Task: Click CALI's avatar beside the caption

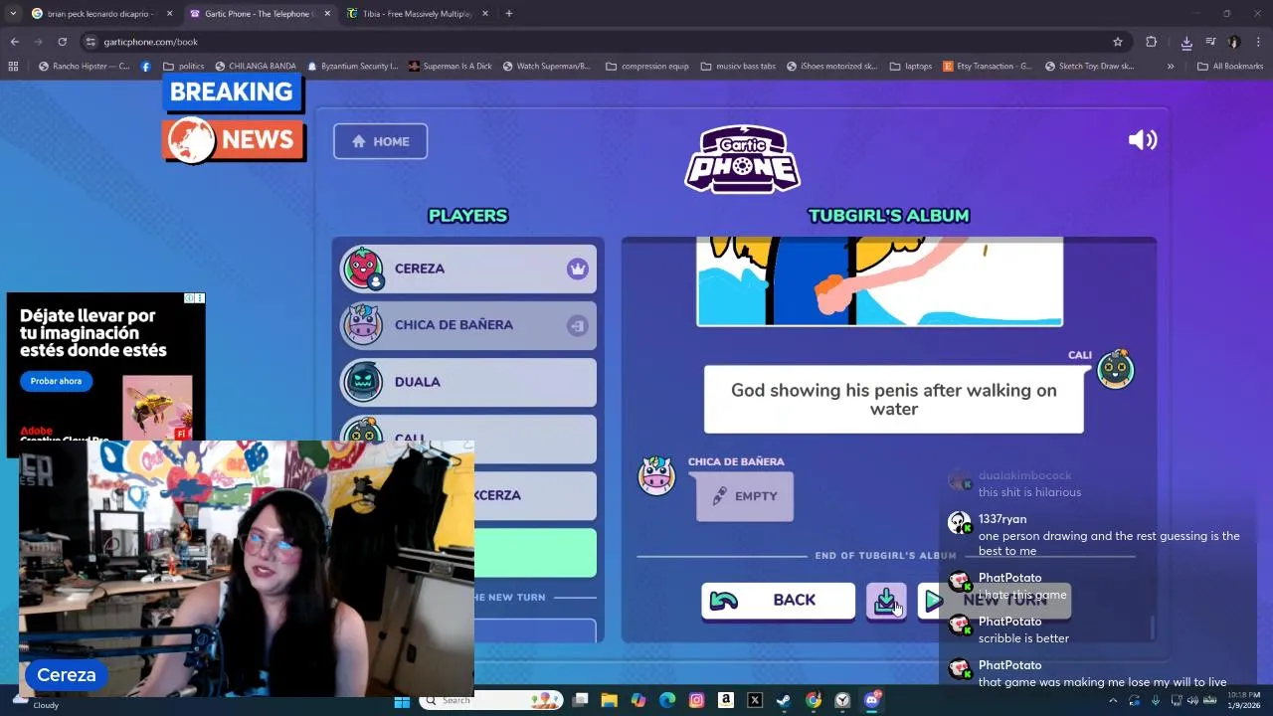Action: coord(1115,369)
